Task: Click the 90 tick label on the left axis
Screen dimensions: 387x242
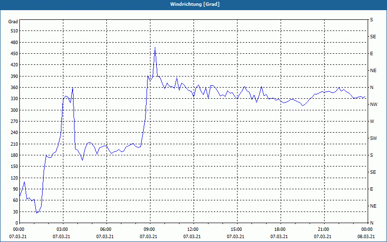Action: click(15, 189)
